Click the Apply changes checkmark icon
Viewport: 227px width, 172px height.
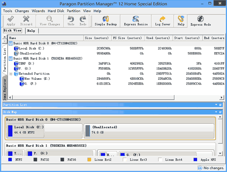[11, 21]
